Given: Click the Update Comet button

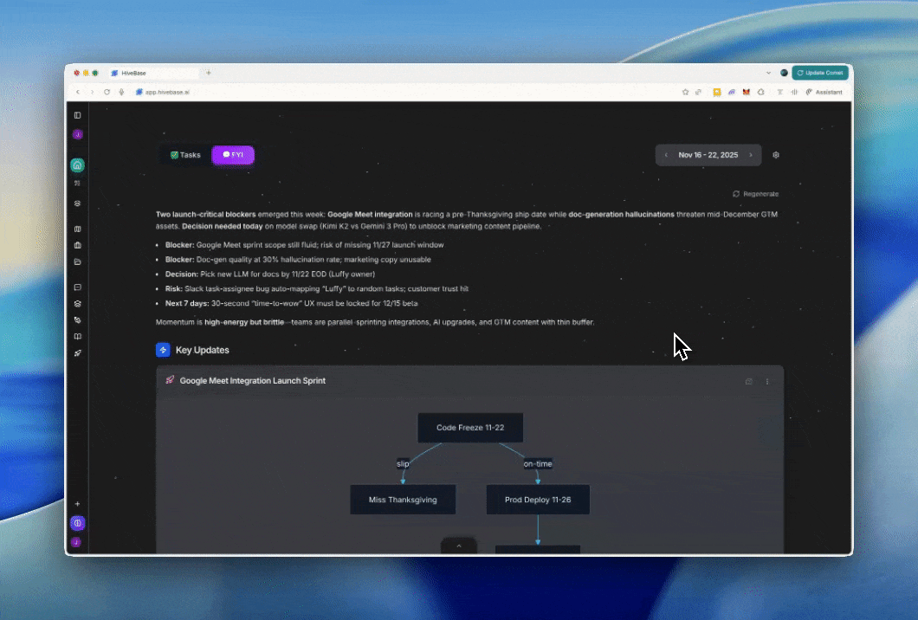Looking at the screenshot, I should pos(819,74).
